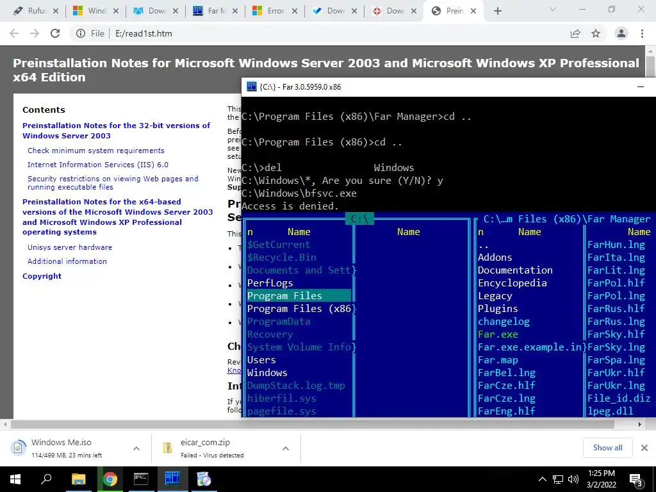
Task: Share this page icon
Action: click(575, 33)
